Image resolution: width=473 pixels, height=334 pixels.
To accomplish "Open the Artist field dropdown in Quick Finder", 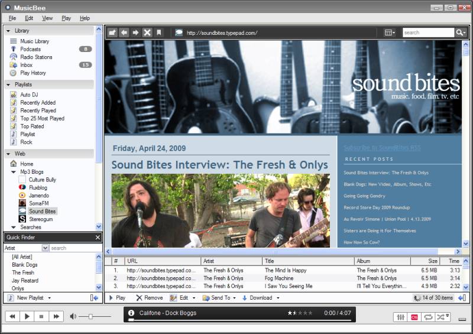I will click(x=46, y=248).
